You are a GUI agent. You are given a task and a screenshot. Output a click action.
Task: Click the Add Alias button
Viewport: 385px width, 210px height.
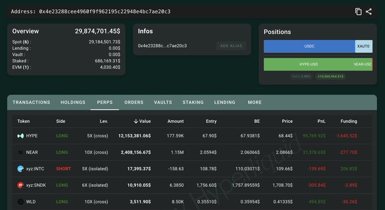coord(231,46)
